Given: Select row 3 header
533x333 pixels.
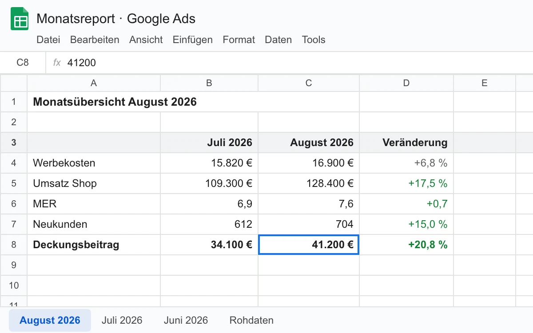Looking at the screenshot, I should (14, 143).
